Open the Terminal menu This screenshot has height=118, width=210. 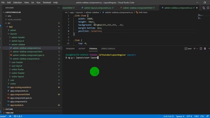click(47, 3)
